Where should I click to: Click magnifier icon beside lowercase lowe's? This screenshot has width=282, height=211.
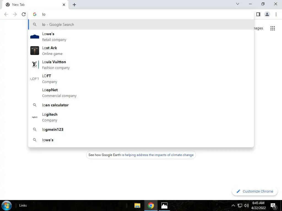coord(35,140)
